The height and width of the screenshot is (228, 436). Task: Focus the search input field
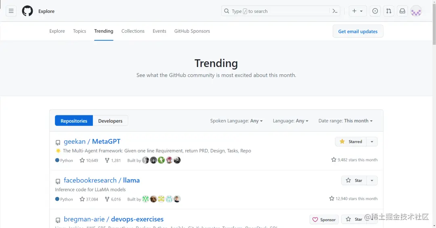coord(280,11)
